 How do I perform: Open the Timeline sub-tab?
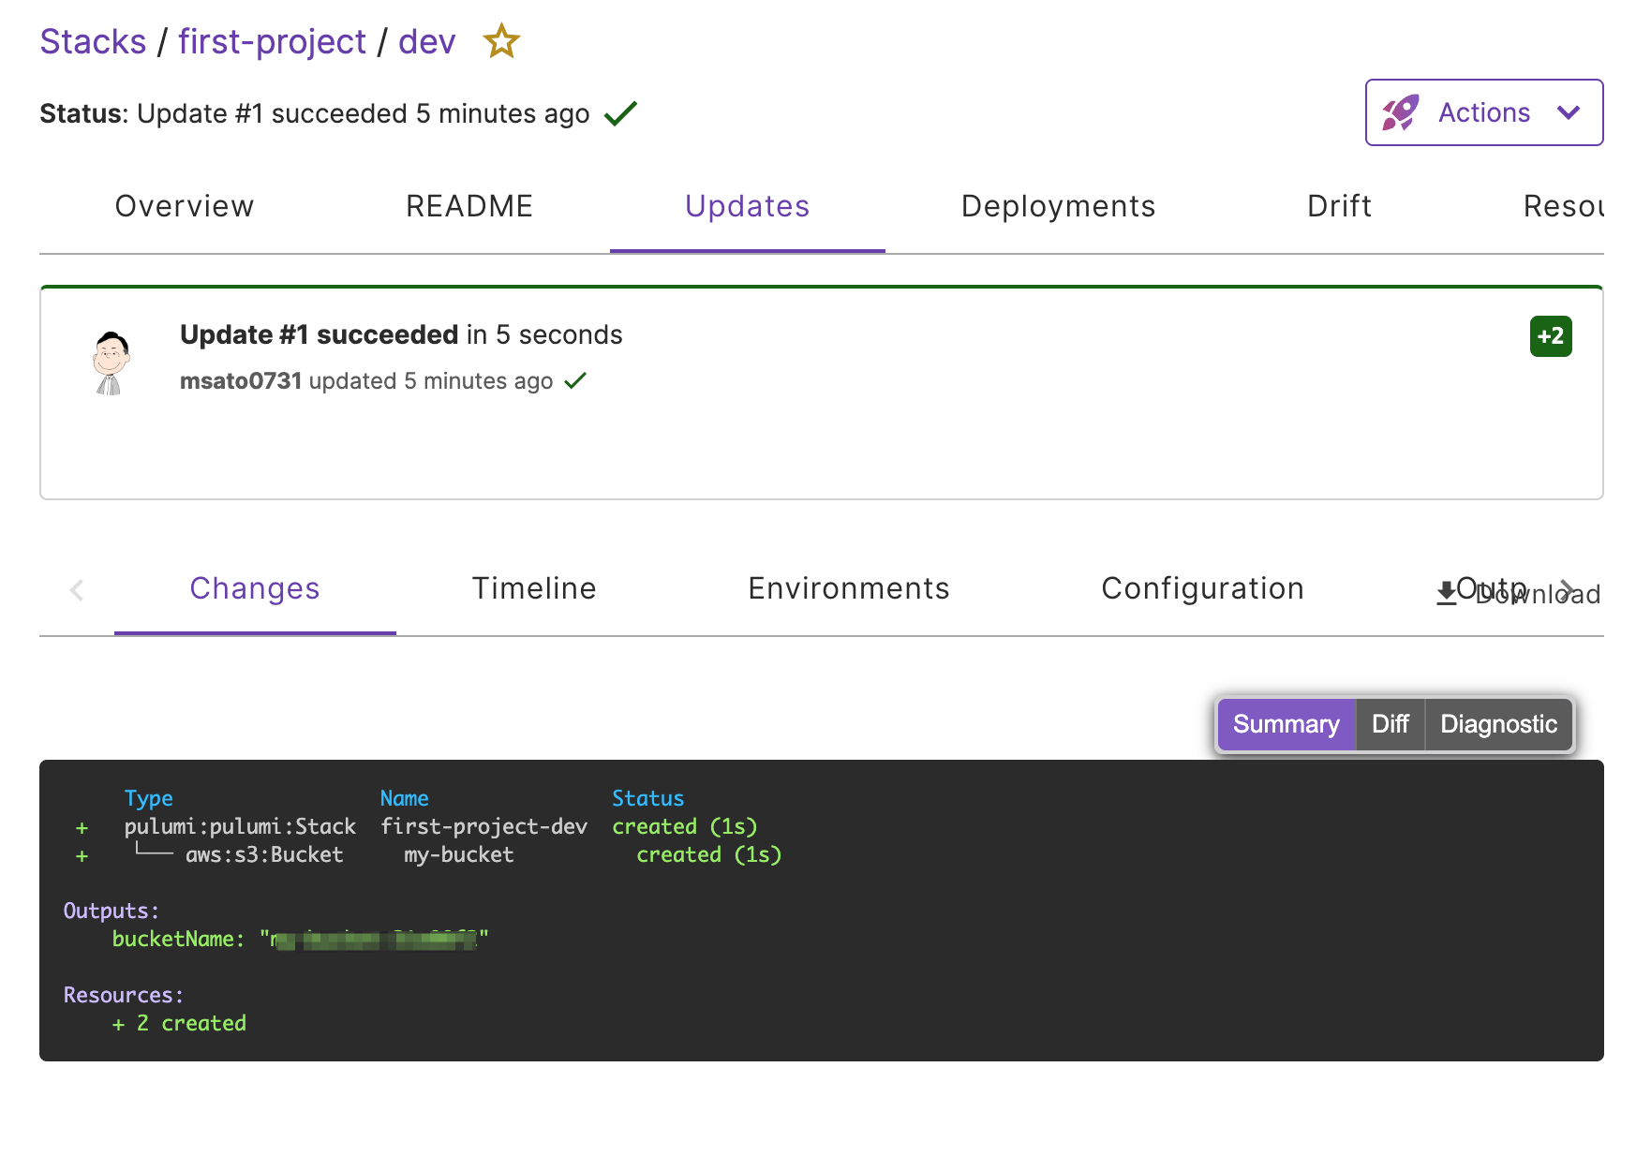click(534, 588)
